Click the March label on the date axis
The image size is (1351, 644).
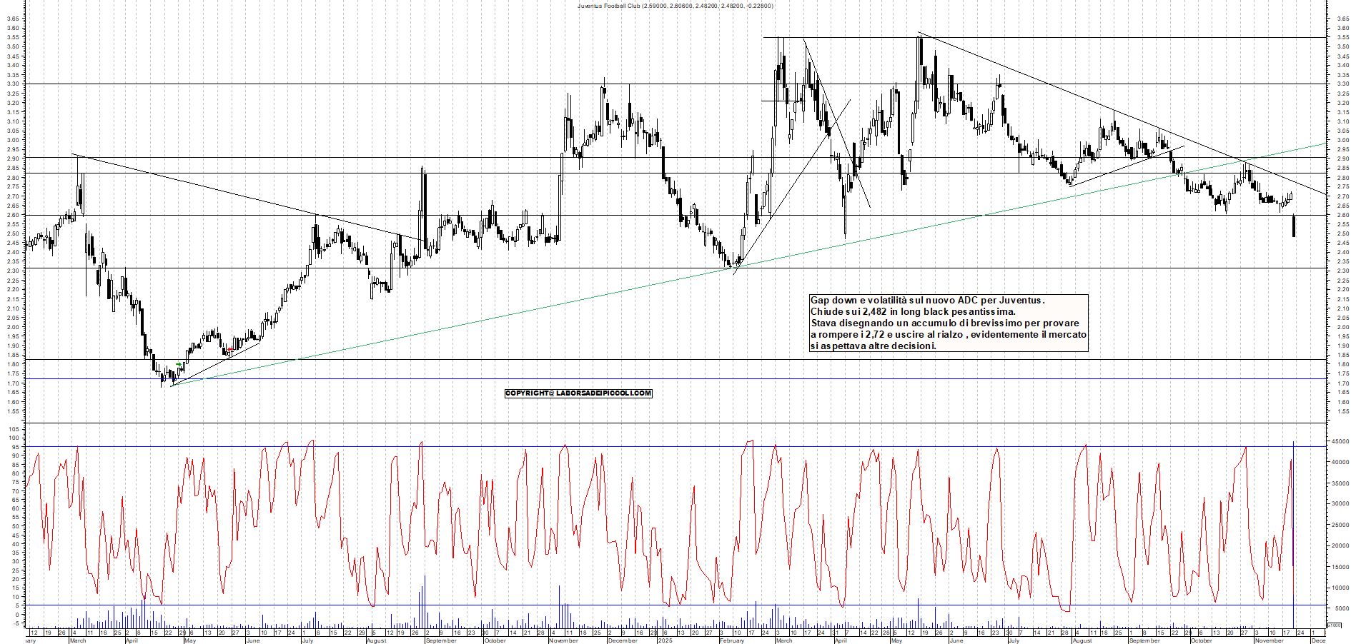pyautogui.click(x=76, y=640)
